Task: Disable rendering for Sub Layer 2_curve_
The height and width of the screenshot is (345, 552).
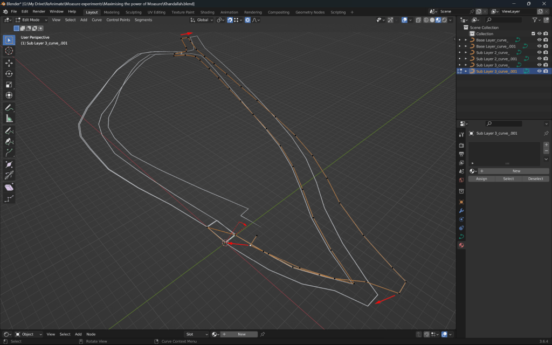Action: point(546,52)
